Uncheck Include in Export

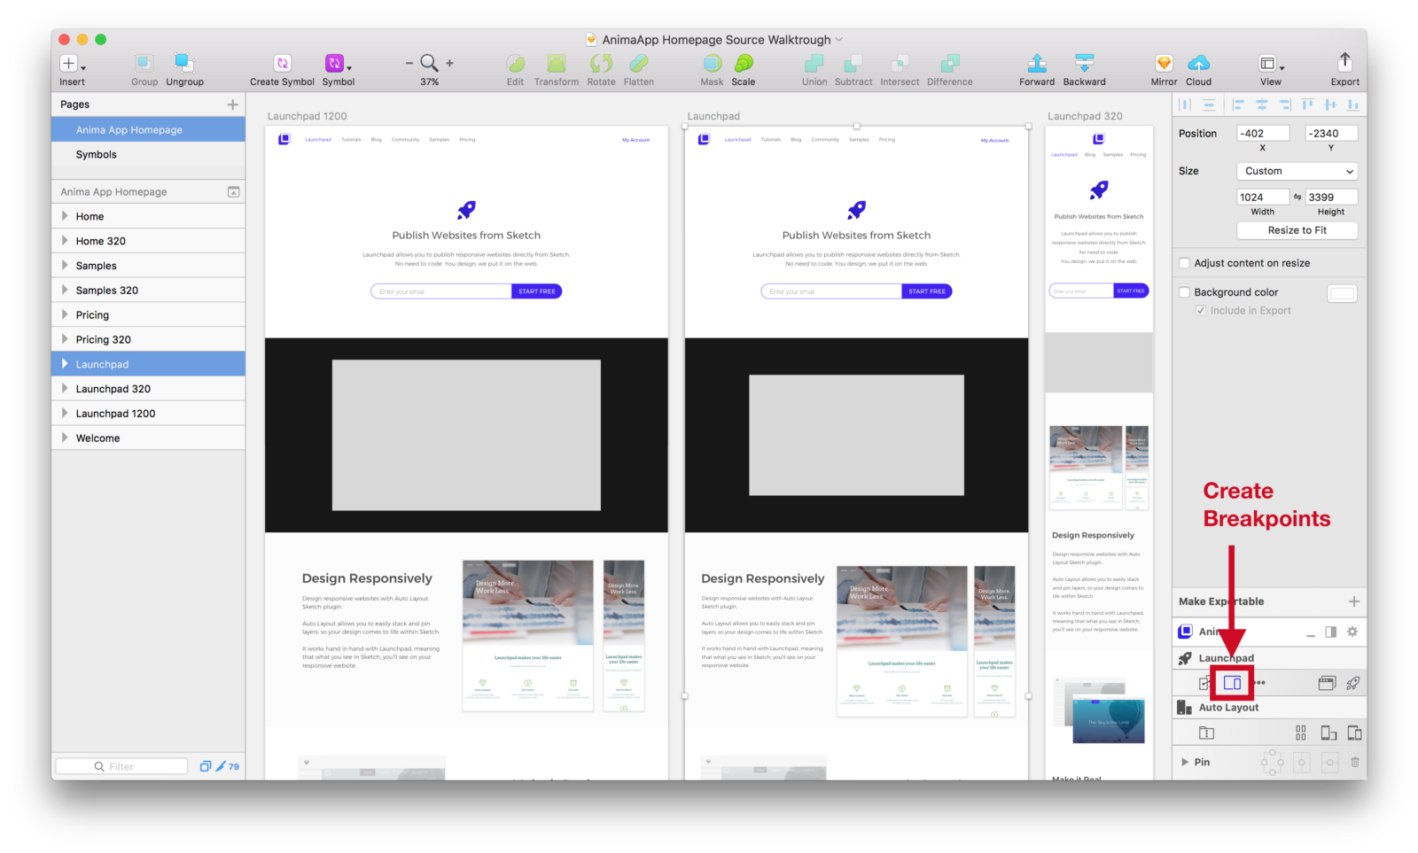[1202, 310]
